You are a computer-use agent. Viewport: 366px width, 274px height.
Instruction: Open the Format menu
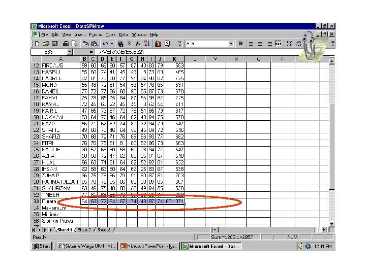tap(96, 35)
